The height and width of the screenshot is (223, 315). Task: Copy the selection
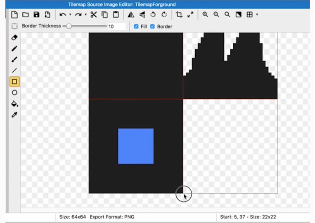tap(105, 15)
